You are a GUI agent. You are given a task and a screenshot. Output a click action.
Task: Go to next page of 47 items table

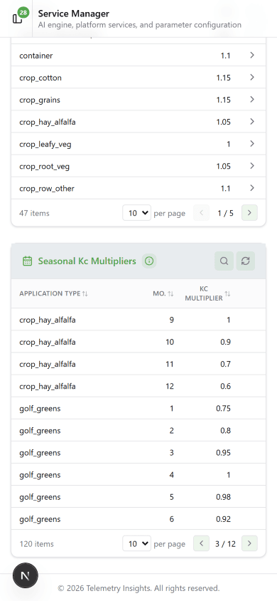click(249, 213)
